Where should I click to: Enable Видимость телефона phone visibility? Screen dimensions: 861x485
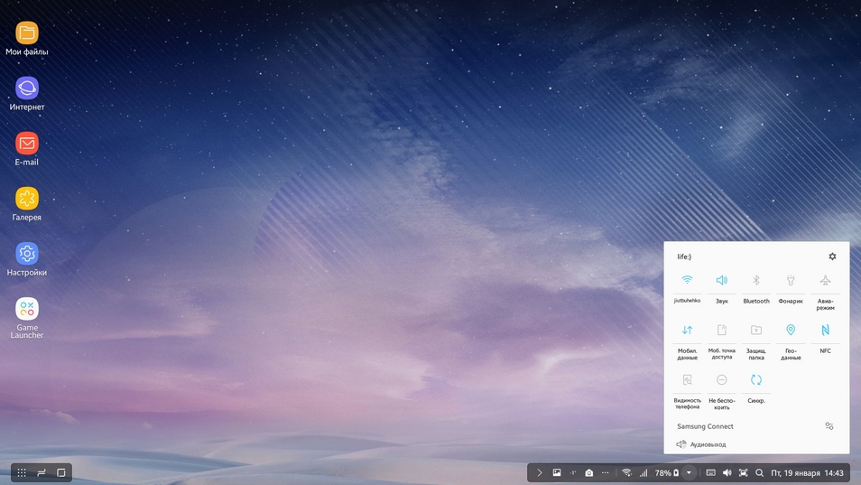coord(687,391)
